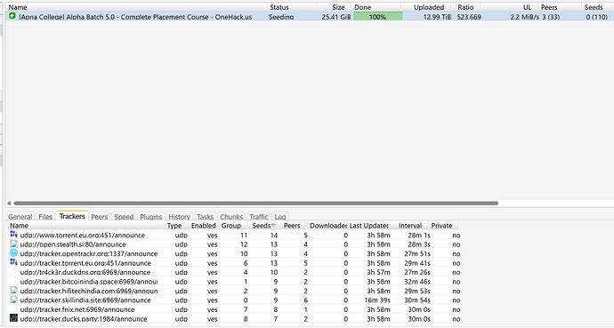Select udp://tracker.opentrackr.org:1337/announce row
Screen dimensions: 614x328
[234, 253]
